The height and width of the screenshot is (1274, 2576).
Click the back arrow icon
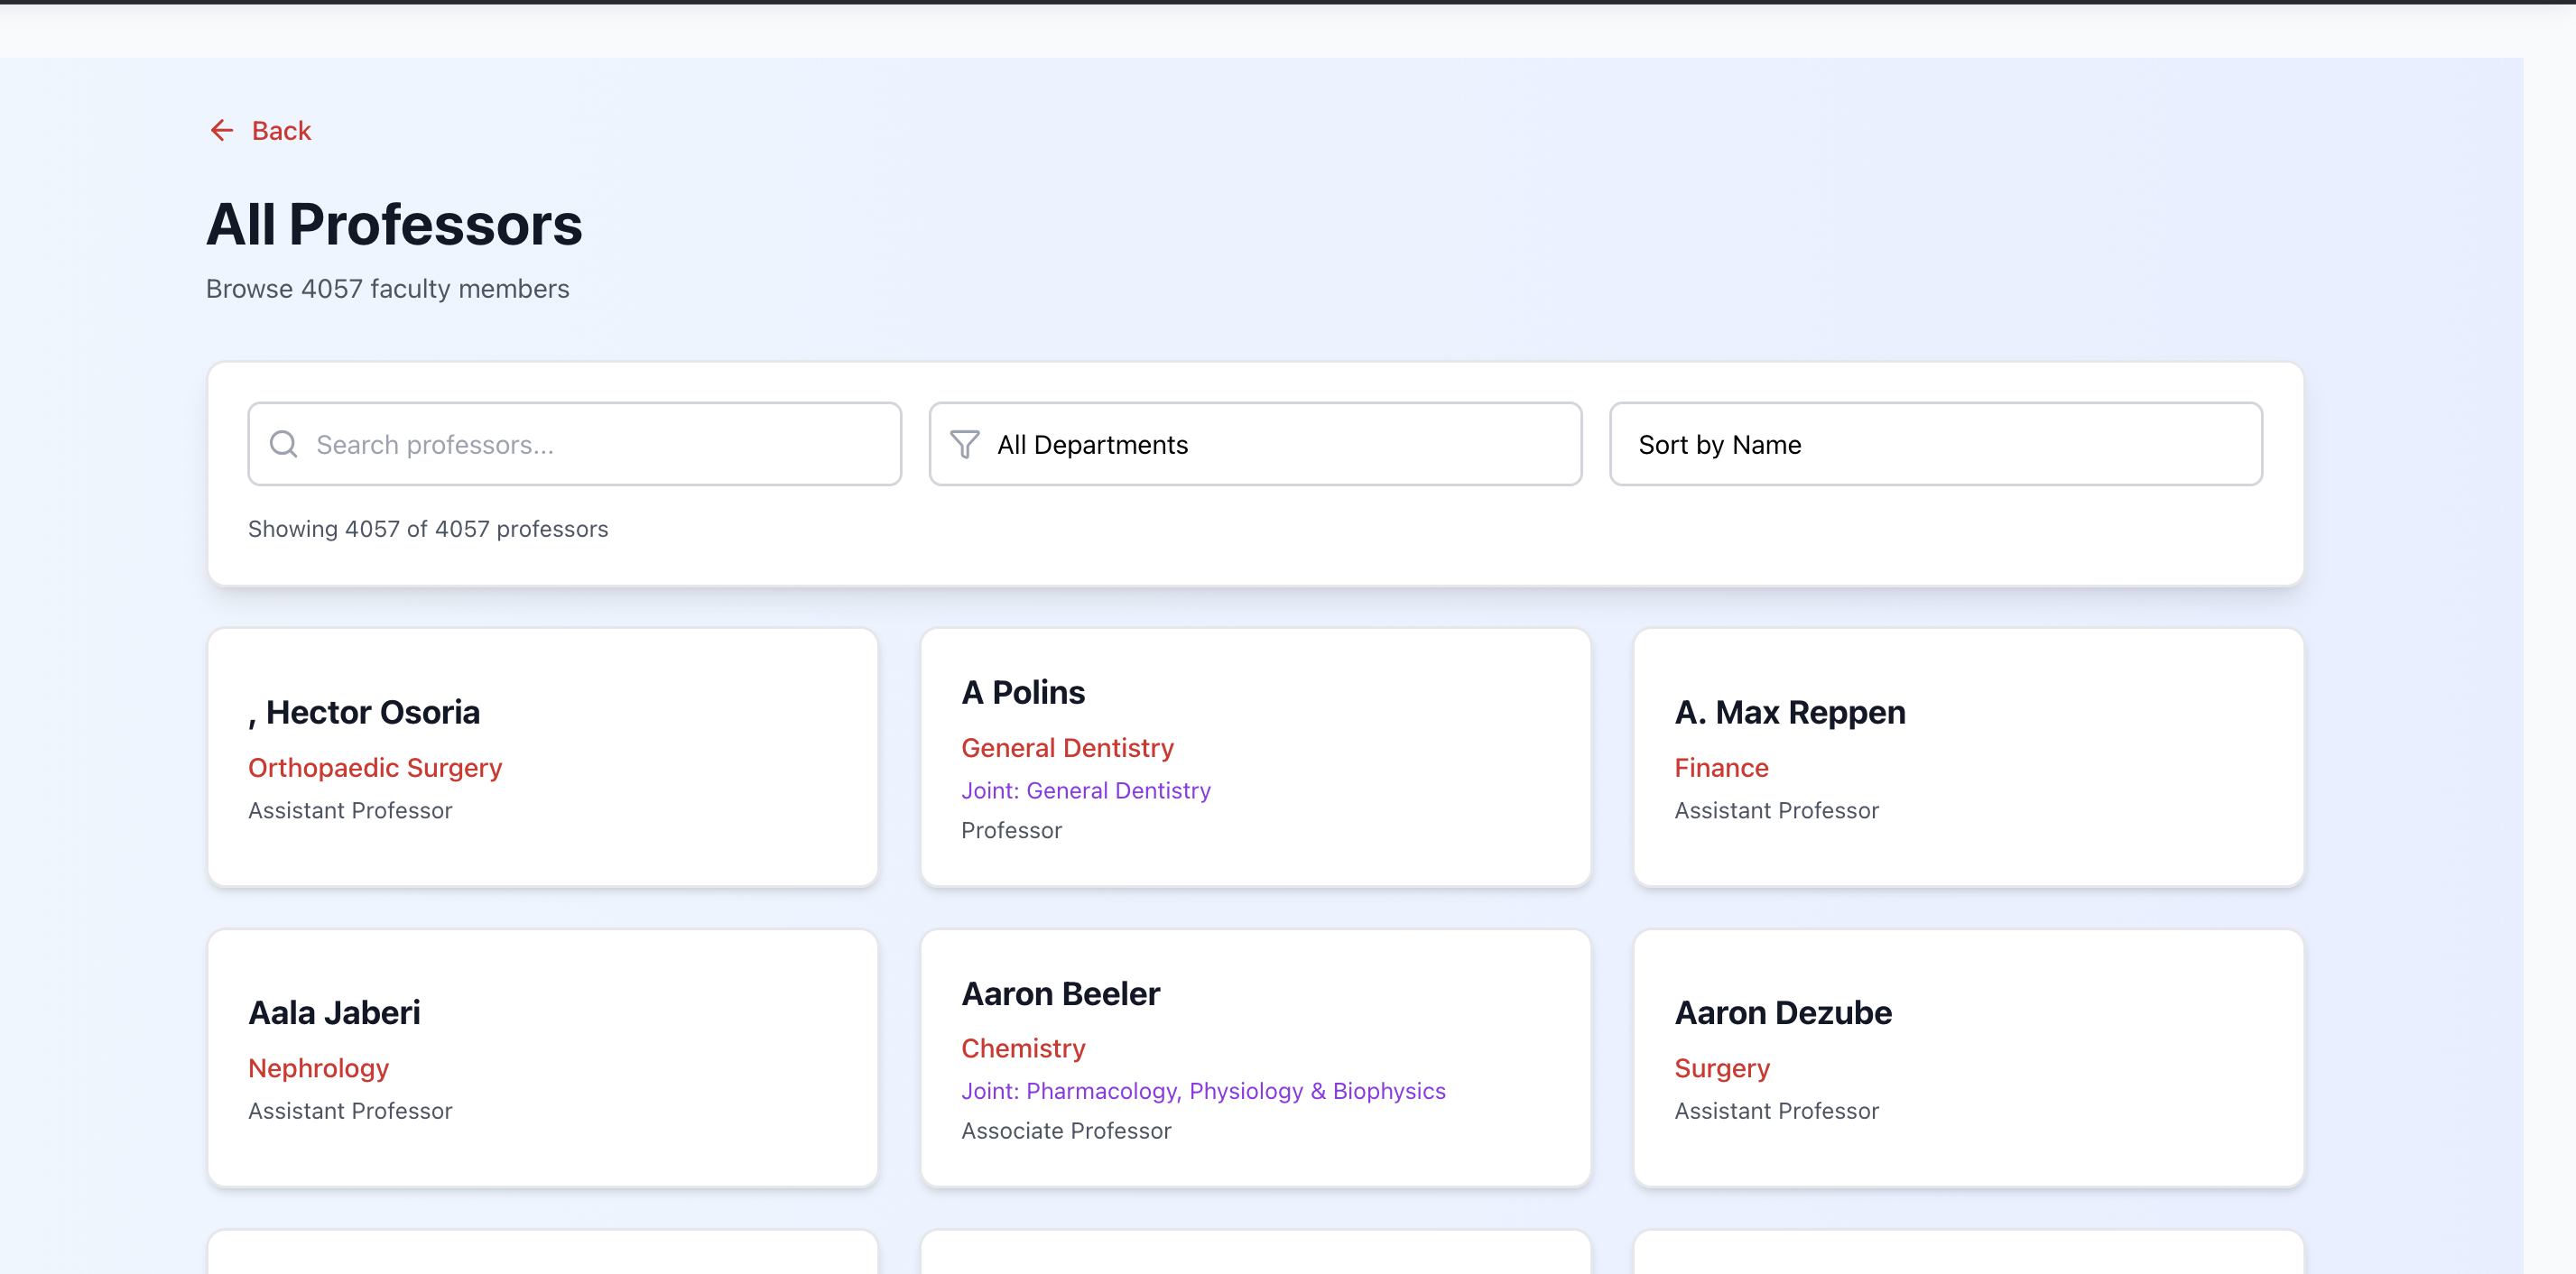[x=221, y=131]
